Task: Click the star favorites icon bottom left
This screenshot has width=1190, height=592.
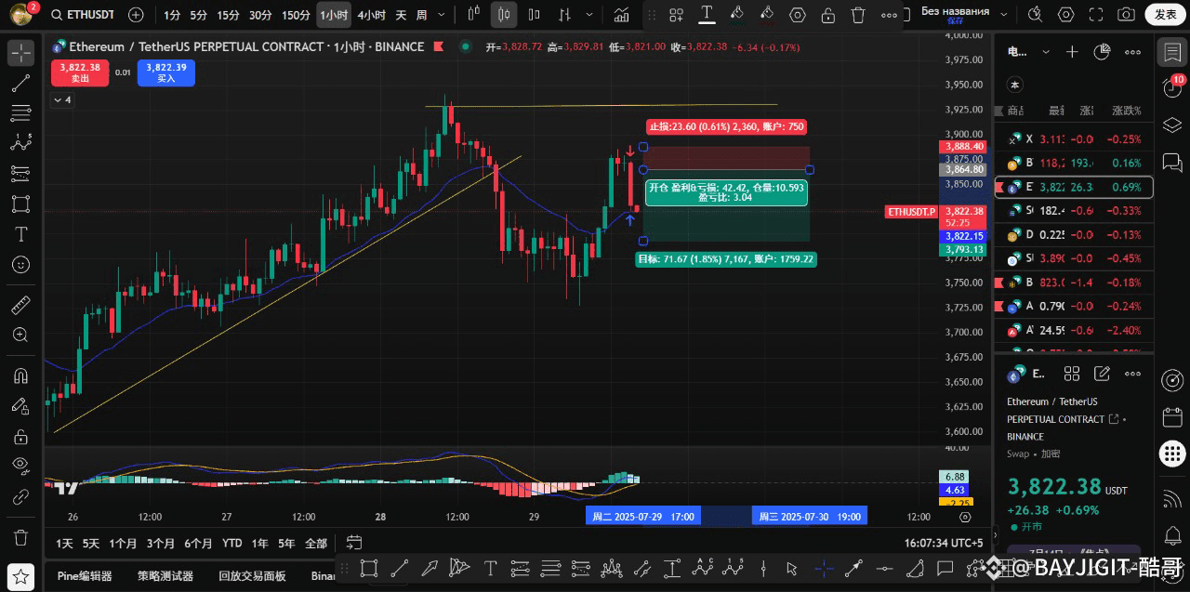Action: pos(22,575)
